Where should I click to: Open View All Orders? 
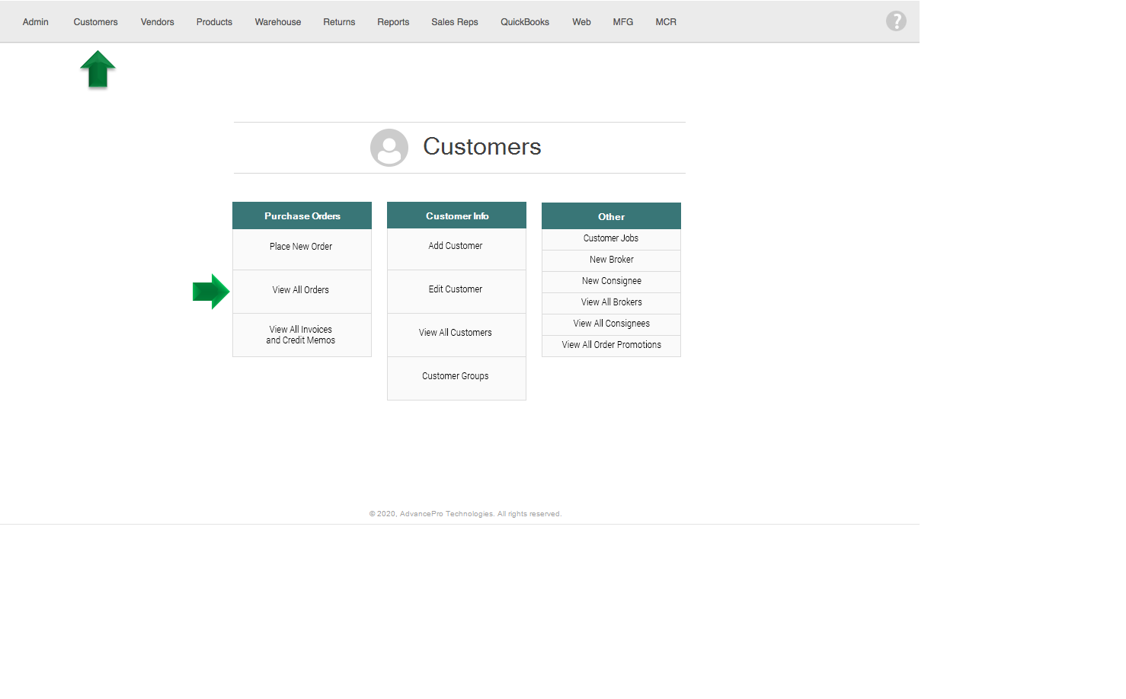pyautogui.click(x=301, y=290)
